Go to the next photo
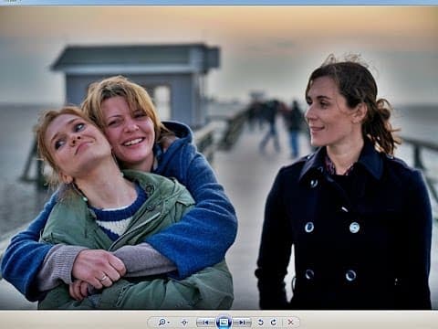 [242, 322]
